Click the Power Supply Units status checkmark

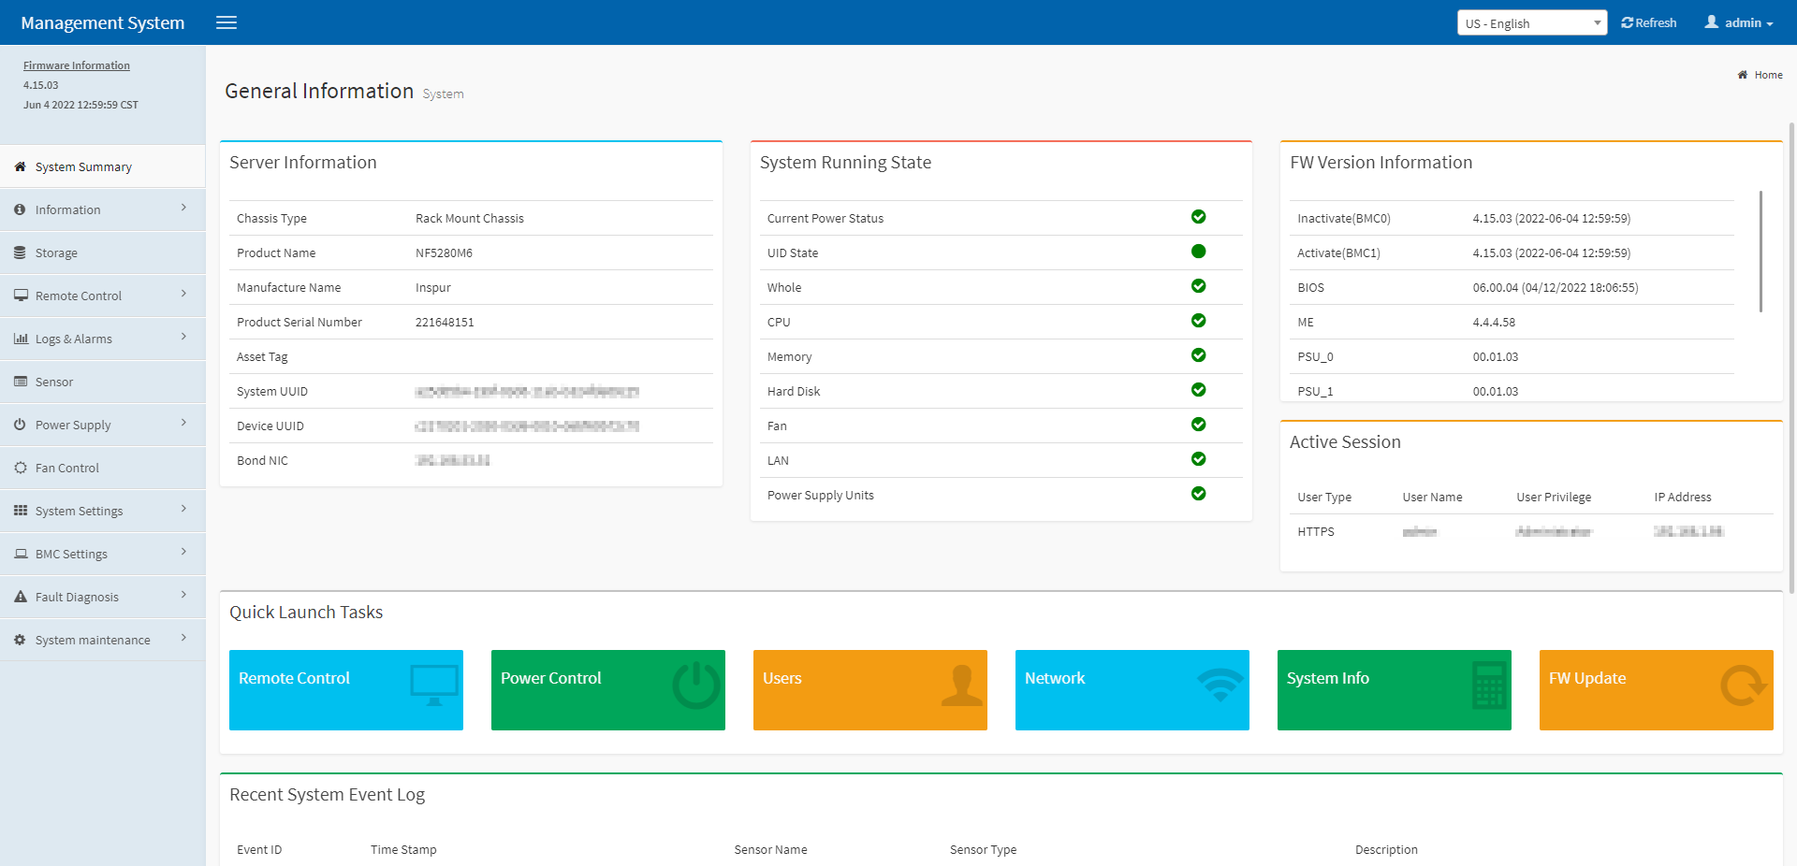[x=1198, y=494]
